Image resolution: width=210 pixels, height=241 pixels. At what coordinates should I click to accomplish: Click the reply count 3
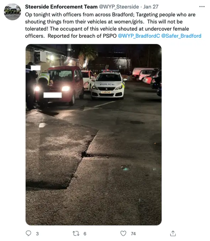(37, 234)
